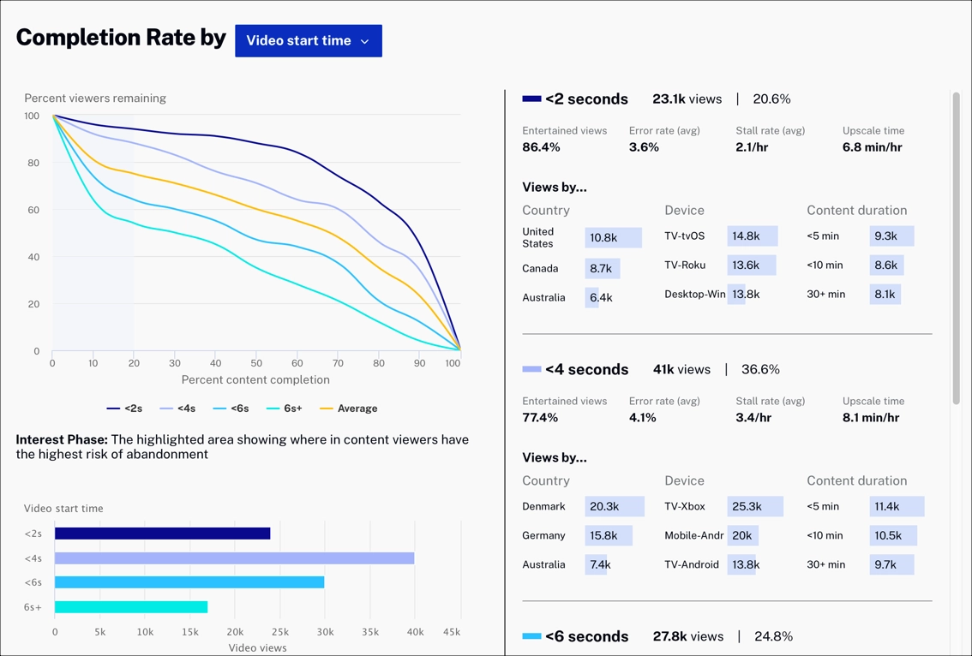The image size is (972, 656).
Task: Select United States 10.8k country bar
Action: [x=613, y=238]
